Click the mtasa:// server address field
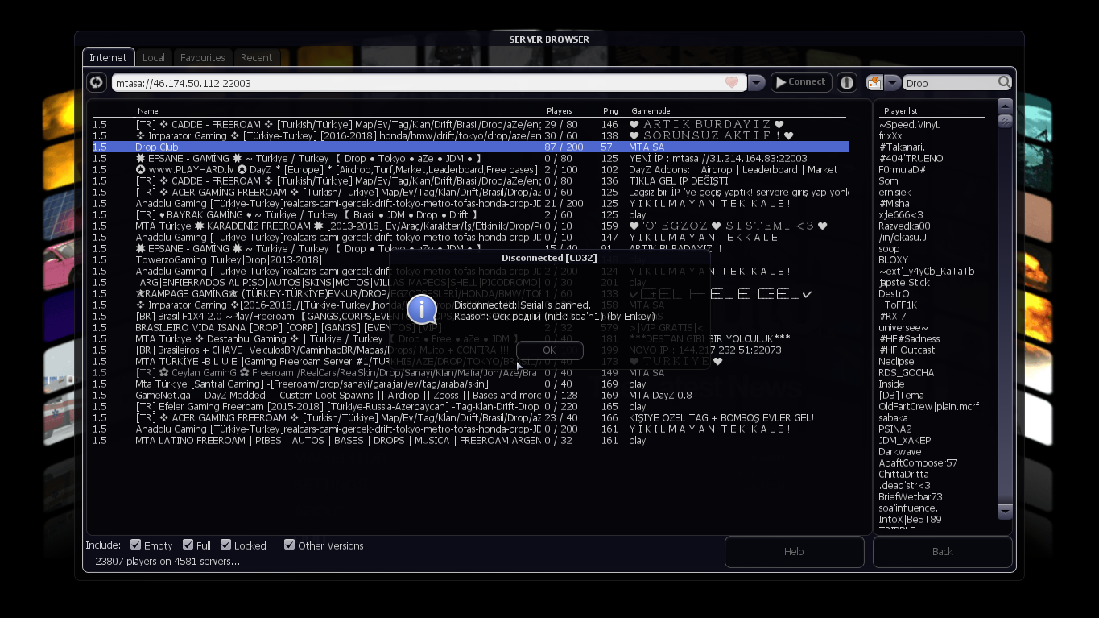Viewport: 1099px width, 618px height. (x=428, y=83)
